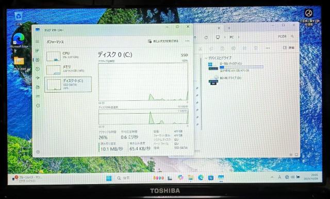Click Copy icon in Explorer toolbar
Viewport: 330px width, 199px height.
[x=211, y=48]
